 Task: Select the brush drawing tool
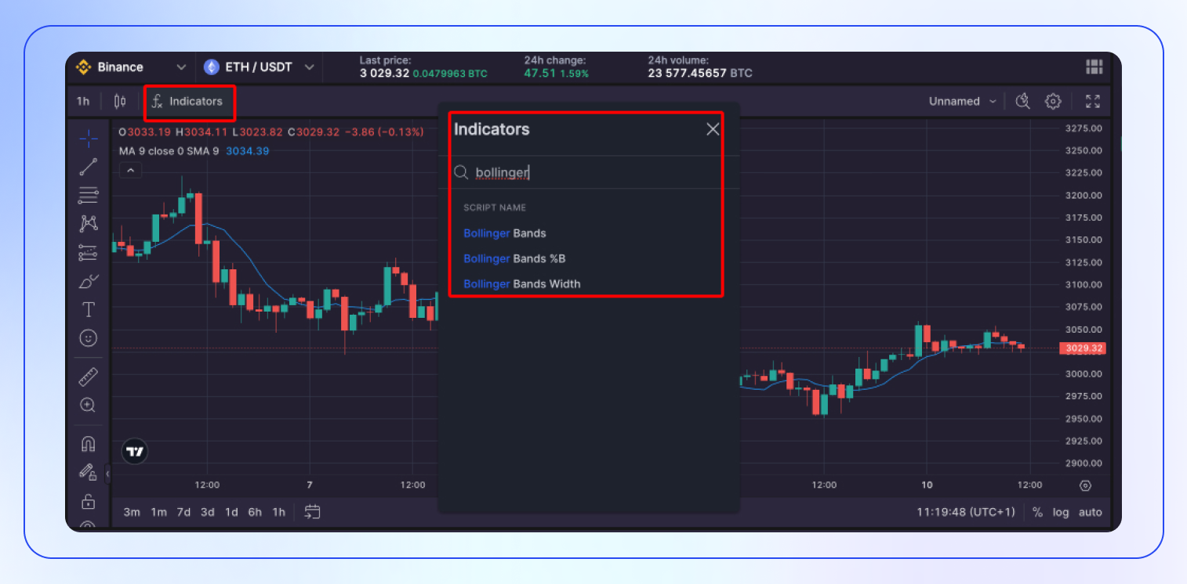[x=89, y=281]
